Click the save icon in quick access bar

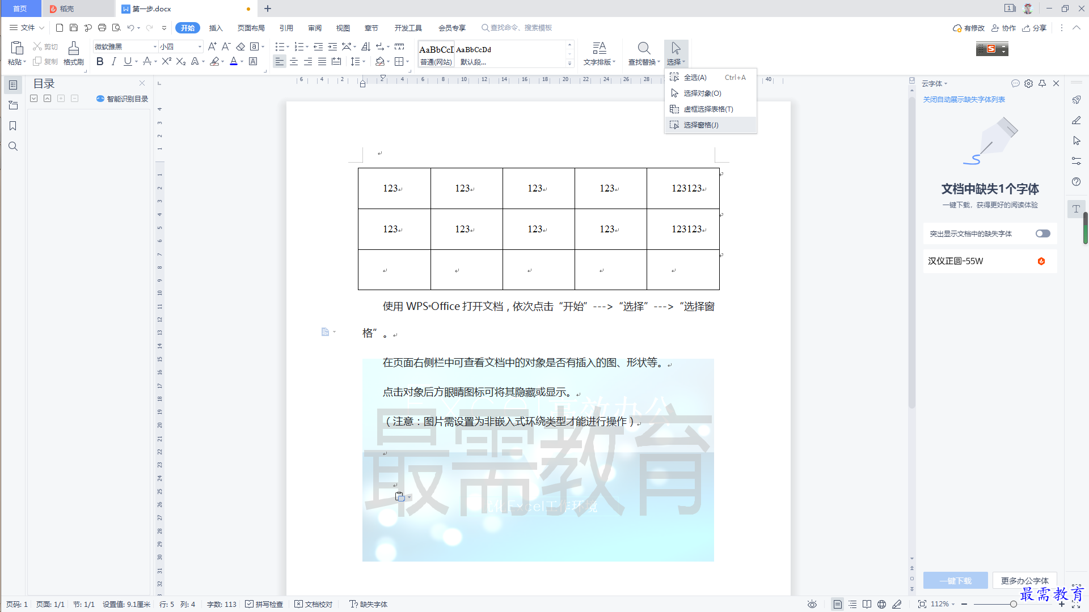click(x=74, y=28)
